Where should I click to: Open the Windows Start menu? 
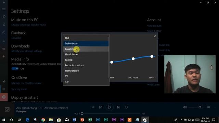(x=4, y=120)
